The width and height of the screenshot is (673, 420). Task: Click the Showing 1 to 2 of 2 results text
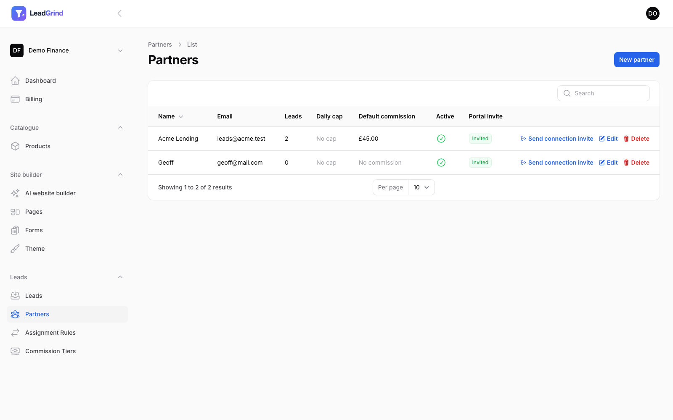195,187
